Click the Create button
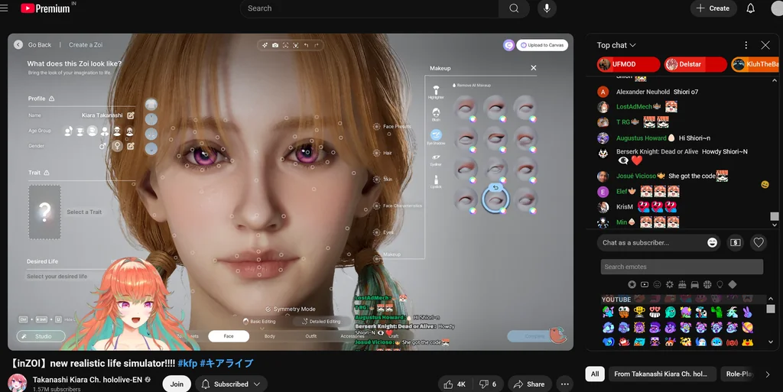Viewport: 783px width, 392px height. click(713, 8)
